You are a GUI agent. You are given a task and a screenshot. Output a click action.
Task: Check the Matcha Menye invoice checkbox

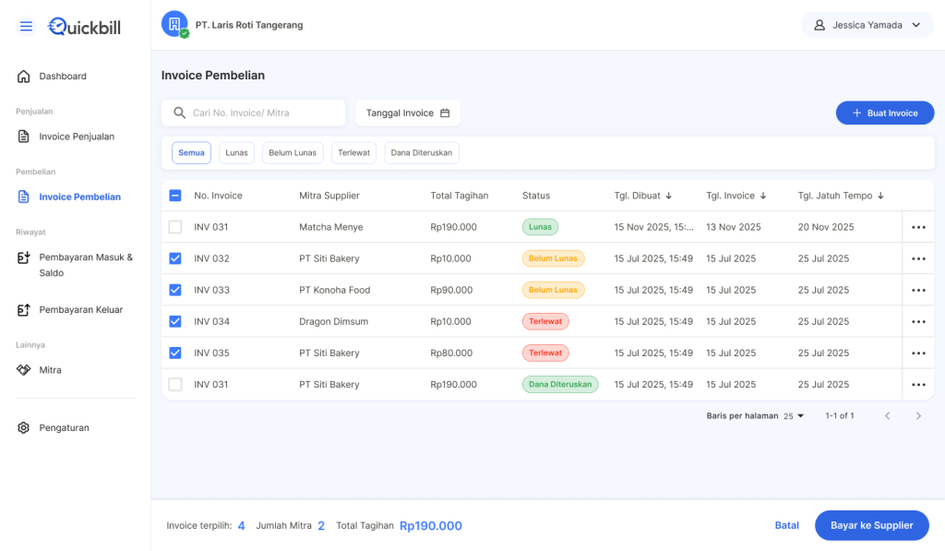(175, 227)
